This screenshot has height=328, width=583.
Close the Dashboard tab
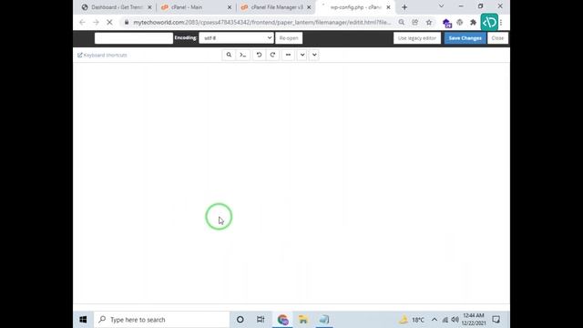(149, 7)
